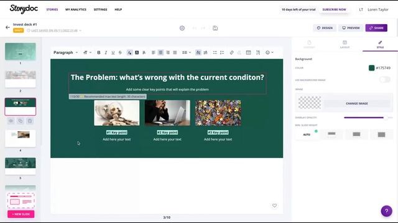Click the text case tool beside line spacing
Screen dimensions: 398x223
pyautogui.click(x=198, y=53)
